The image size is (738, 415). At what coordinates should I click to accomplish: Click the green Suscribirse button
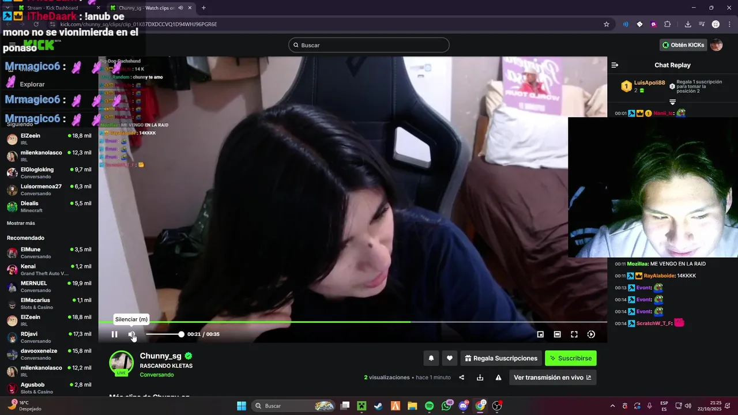click(570, 358)
